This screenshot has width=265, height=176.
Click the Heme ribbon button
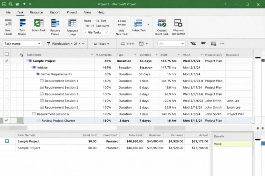[87, 21]
